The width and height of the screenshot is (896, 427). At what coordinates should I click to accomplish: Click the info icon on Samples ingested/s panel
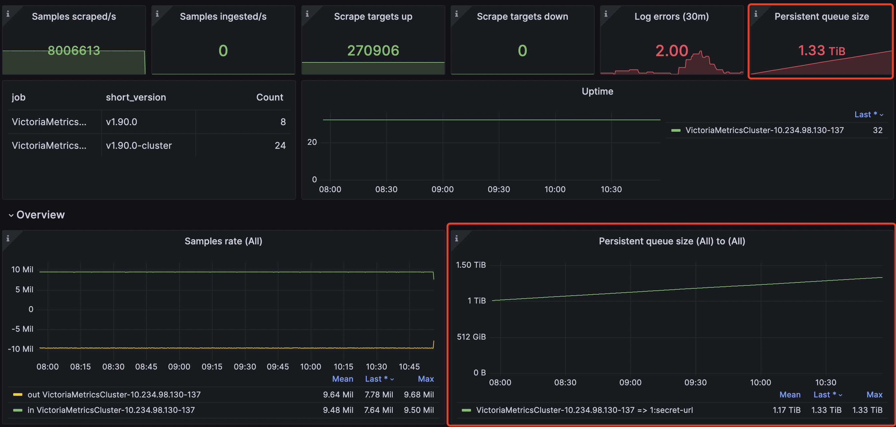(x=157, y=14)
